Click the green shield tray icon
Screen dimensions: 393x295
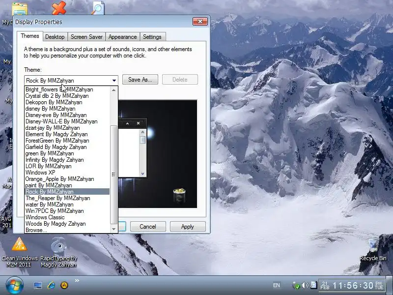(296, 286)
